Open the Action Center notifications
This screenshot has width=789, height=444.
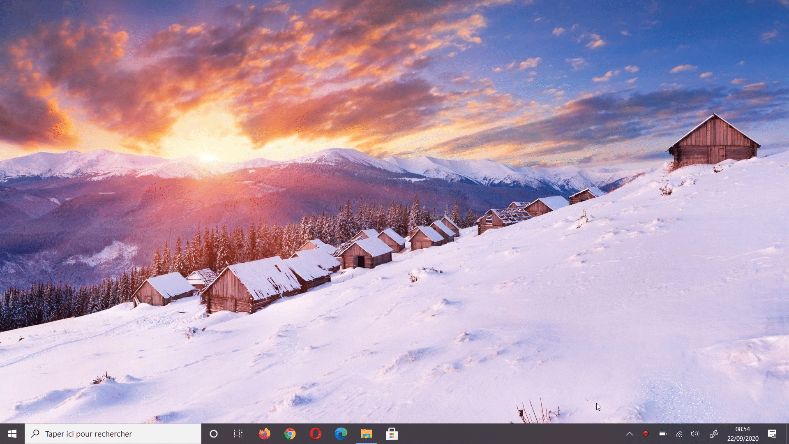772,434
